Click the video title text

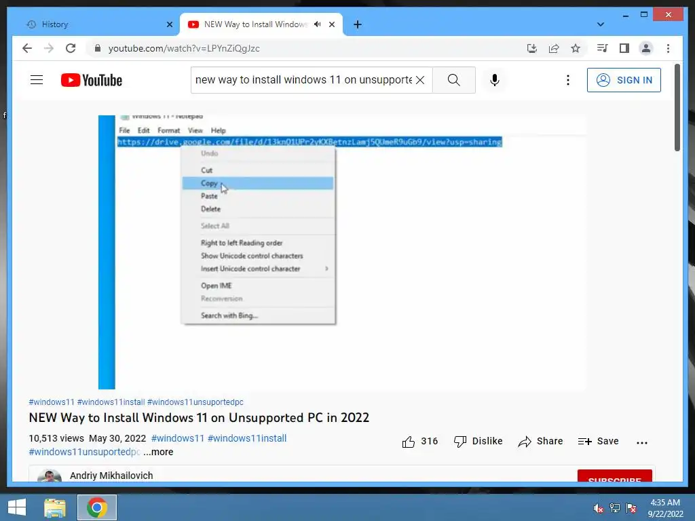coord(199,418)
